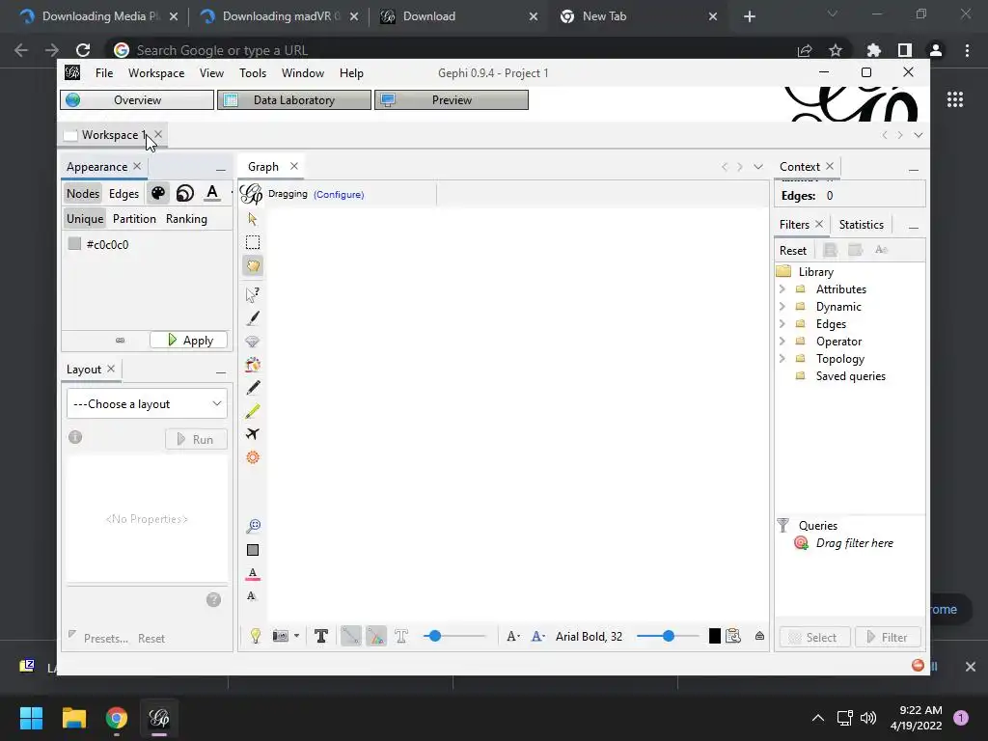Screen dimensions: 988x741
Task: Open the Tools menu
Action: pos(253,73)
